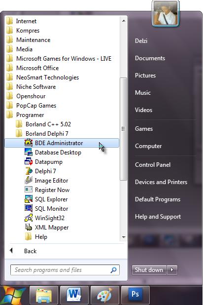Image resolution: width=203 pixels, height=305 pixels.
Task: Select the XML Mapper text label
Action: pos(52,228)
